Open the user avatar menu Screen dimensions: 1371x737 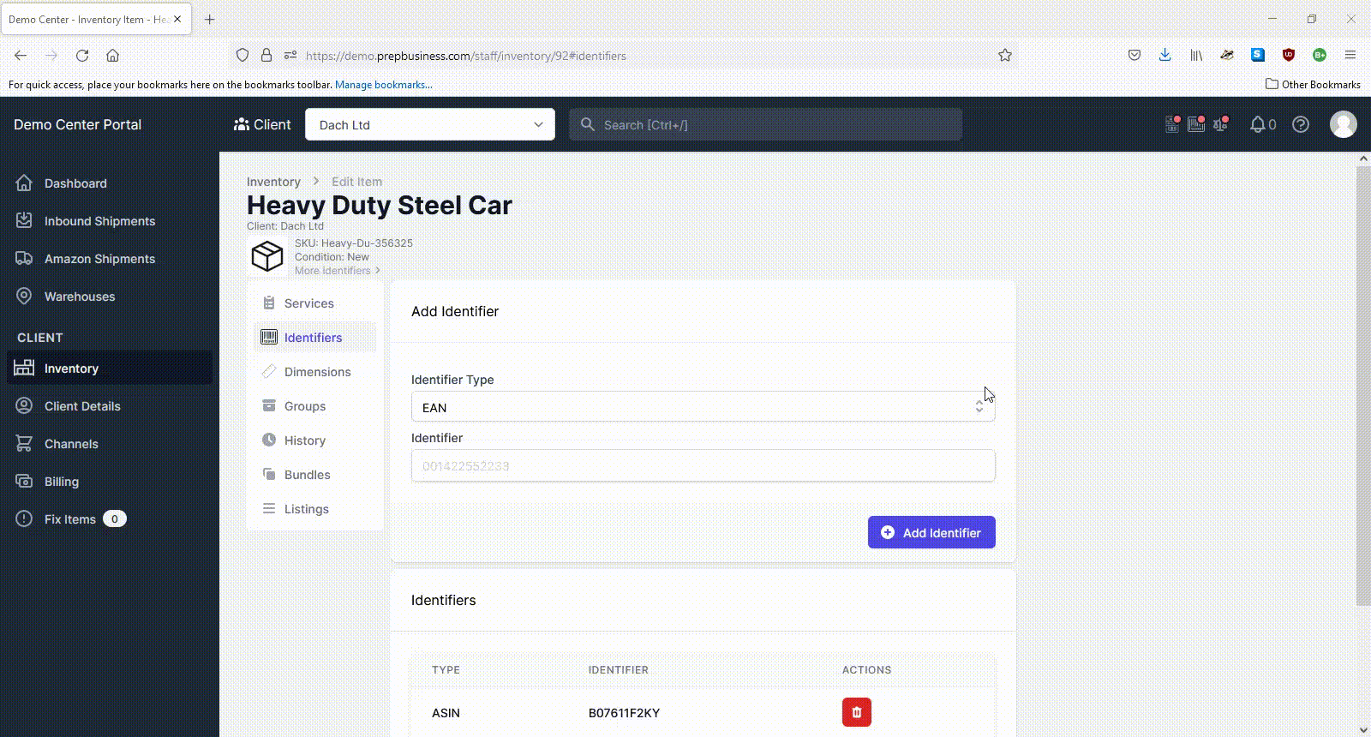tap(1343, 124)
